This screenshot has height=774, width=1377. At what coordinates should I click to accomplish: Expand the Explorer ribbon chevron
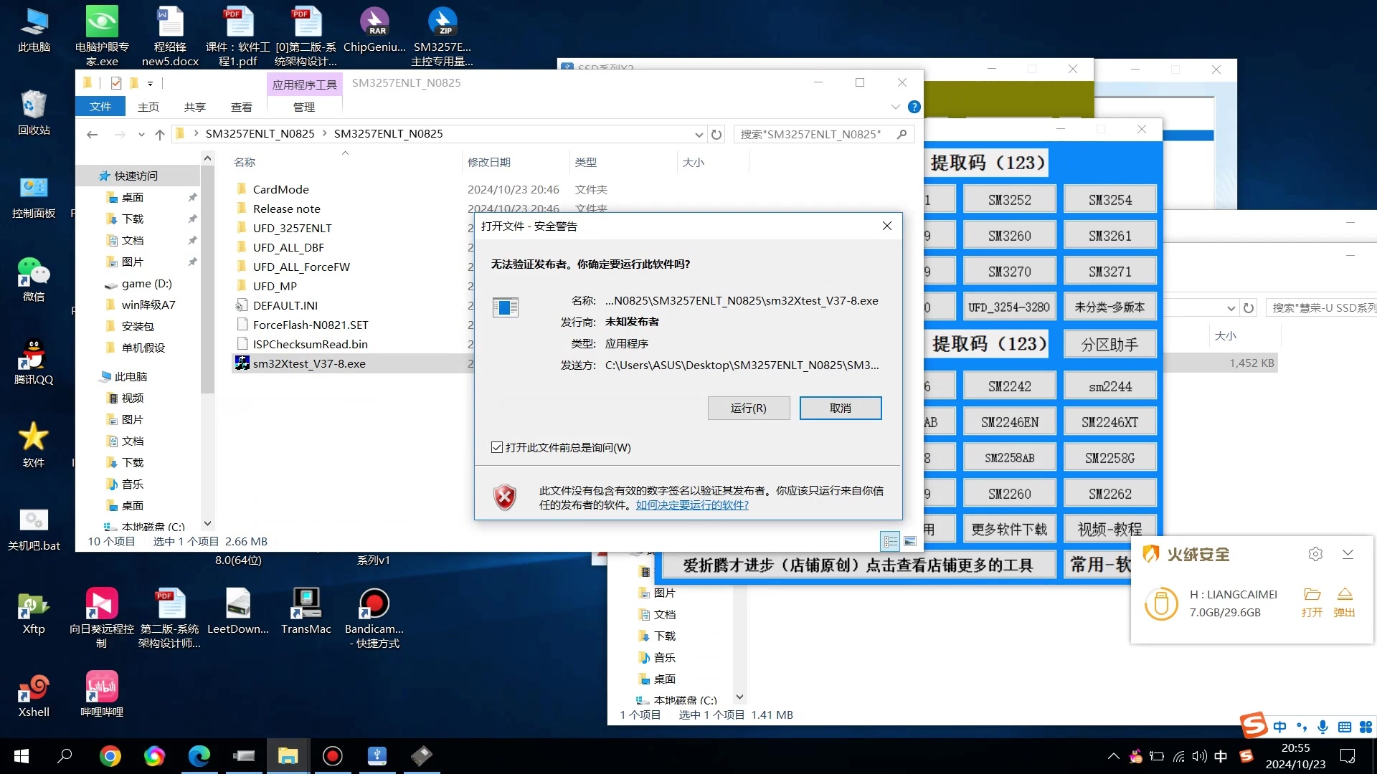click(x=895, y=107)
